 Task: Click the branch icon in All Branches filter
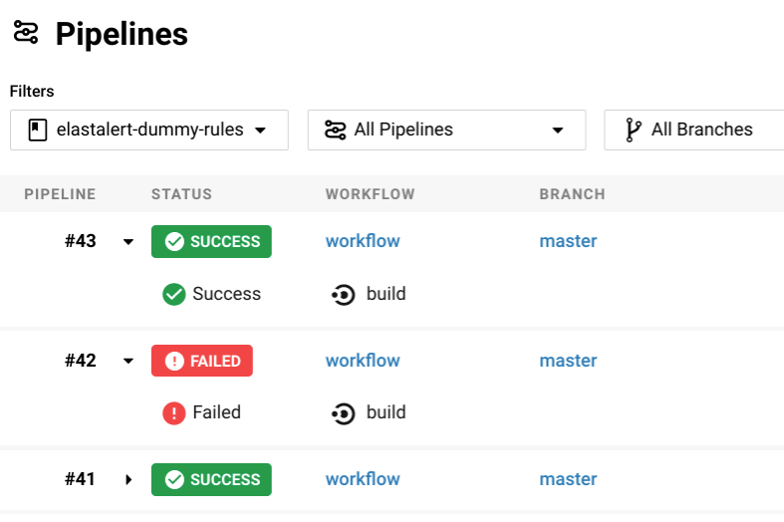tap(633, 130)
